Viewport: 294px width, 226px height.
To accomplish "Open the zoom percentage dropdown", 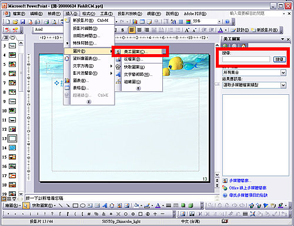I will pyautogui.click(x=219, y=21).
